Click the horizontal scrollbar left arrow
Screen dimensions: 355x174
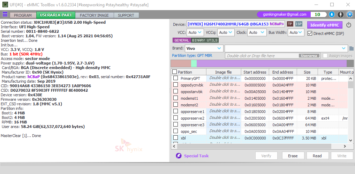coord(174,146)
